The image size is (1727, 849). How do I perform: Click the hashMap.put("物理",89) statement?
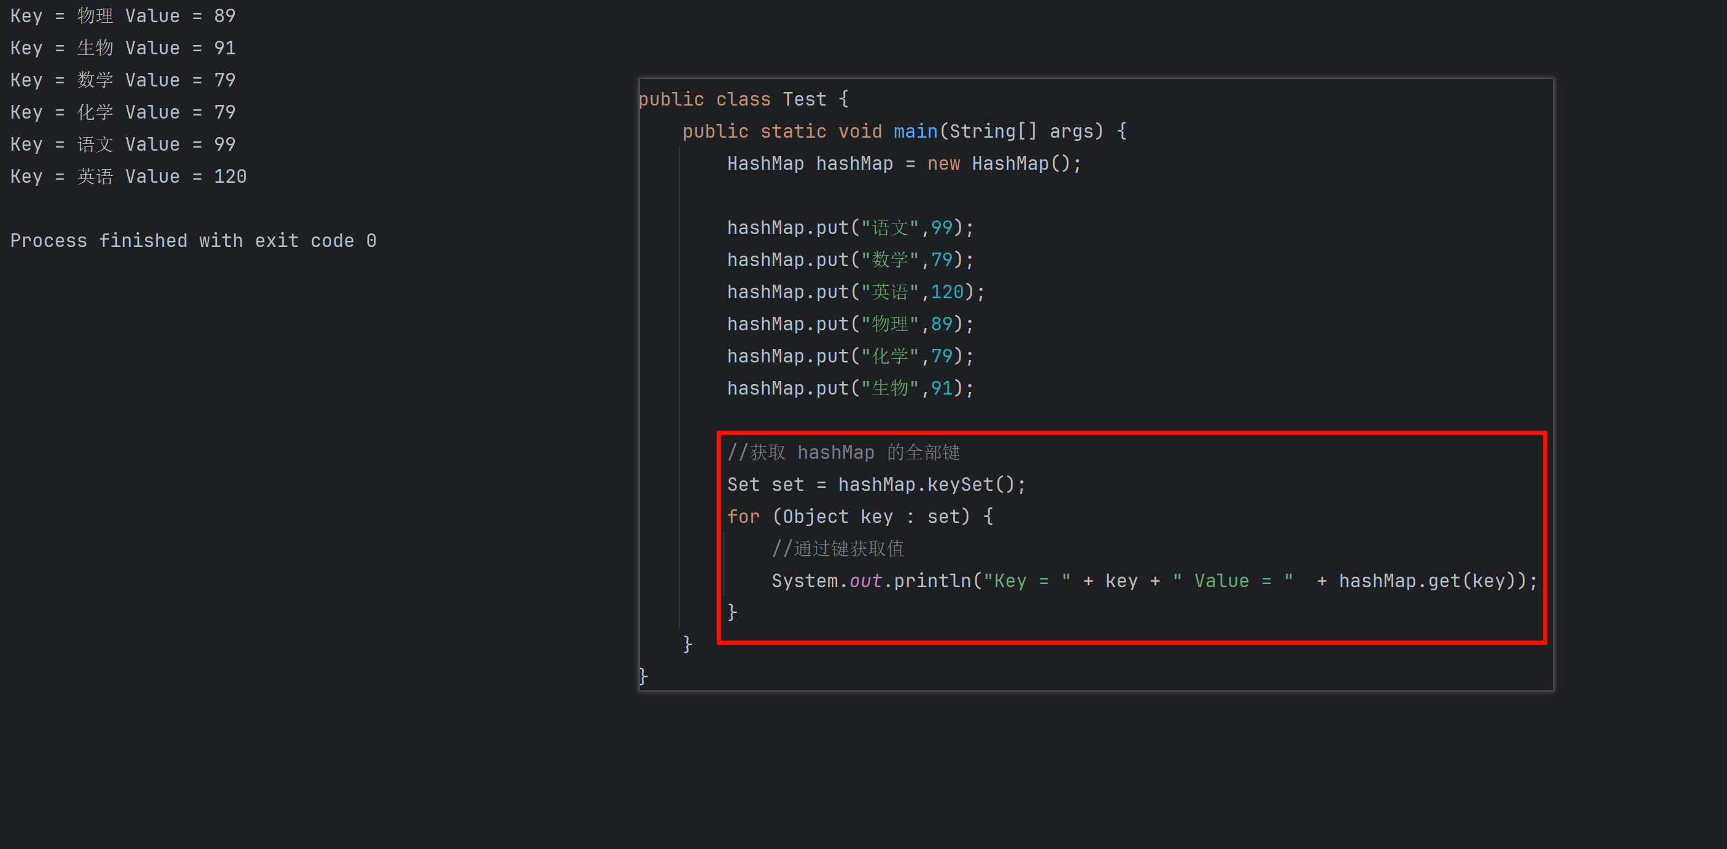point(850,325)
